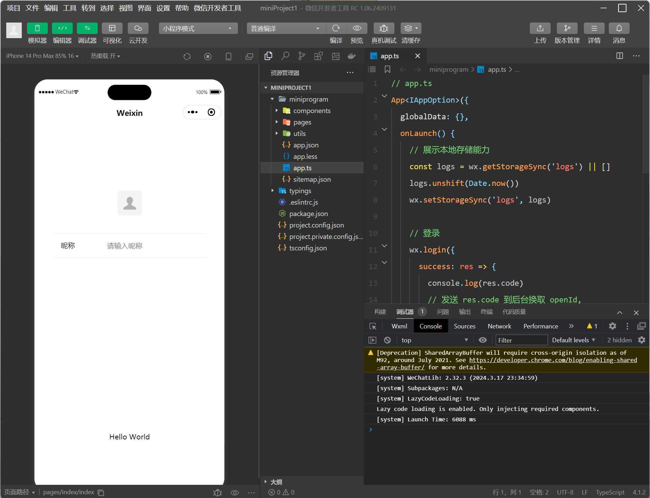Open project details (详情)
This screenshot has width=650, height=498.
(x=594, y=28)
